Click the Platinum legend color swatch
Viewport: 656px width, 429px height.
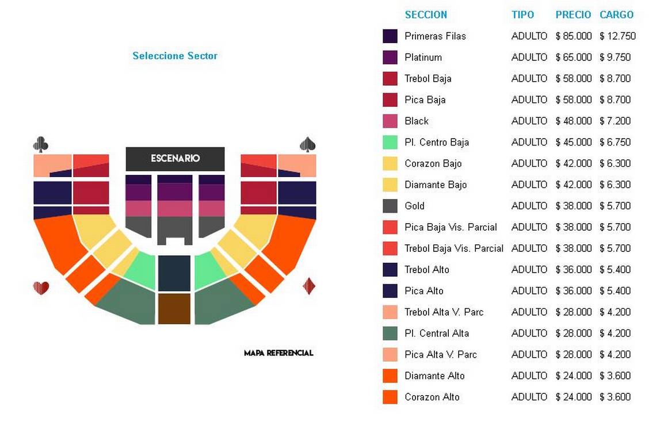click(390, 58)
